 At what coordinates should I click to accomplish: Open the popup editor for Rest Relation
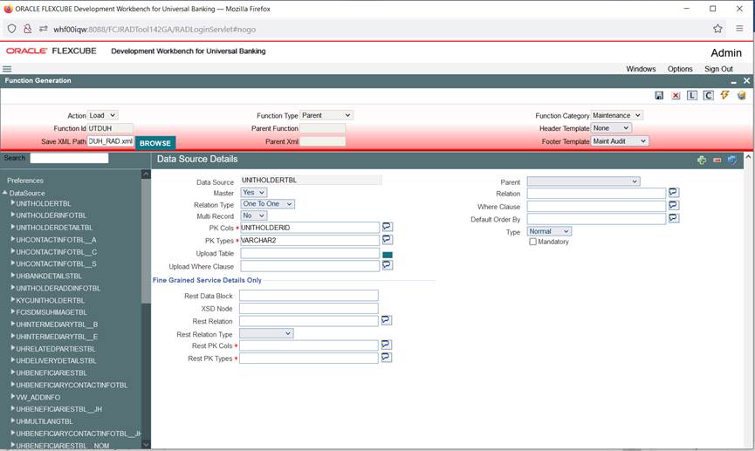[386, 320]
